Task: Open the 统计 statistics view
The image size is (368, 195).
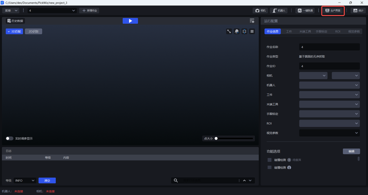Action: (358, 11)
